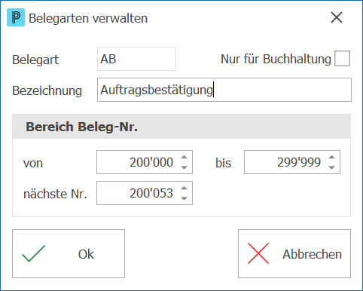This screenshot has height=291, width=363.
Task: Enable the Nur für Buchhaltung checkbox
Action: [342, 59]
